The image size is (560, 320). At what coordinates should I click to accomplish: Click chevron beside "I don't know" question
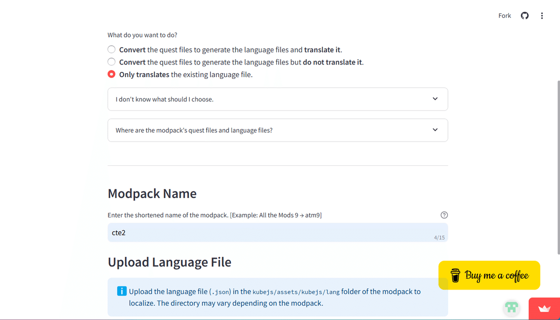(435, 99)
